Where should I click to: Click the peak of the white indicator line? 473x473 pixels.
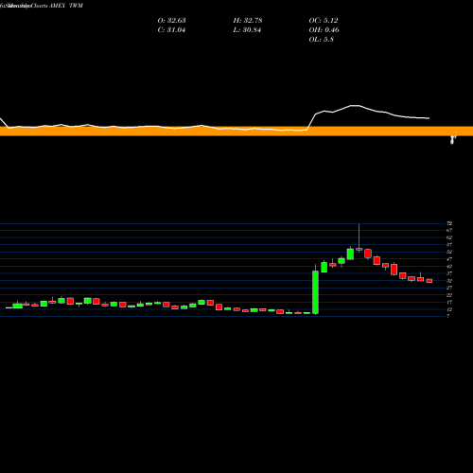(x=355, y=105)
